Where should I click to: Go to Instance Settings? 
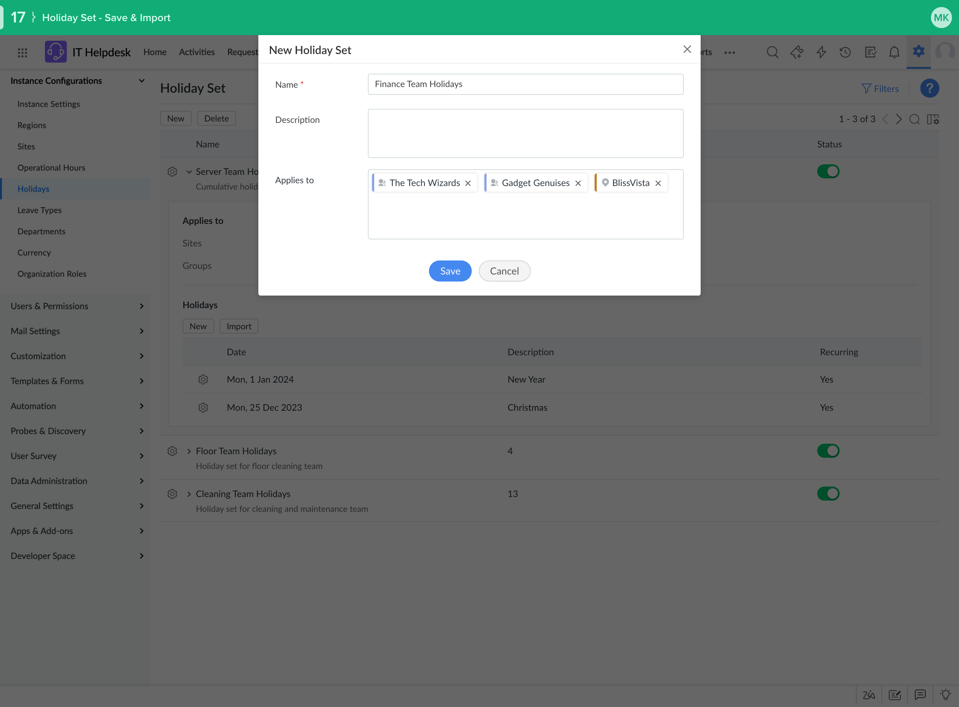click(49, 104)
